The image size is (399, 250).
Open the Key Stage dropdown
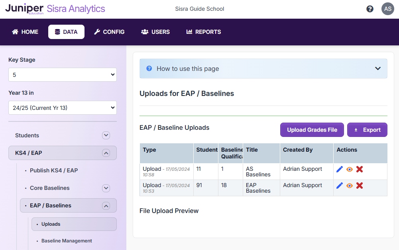[63, 75]
